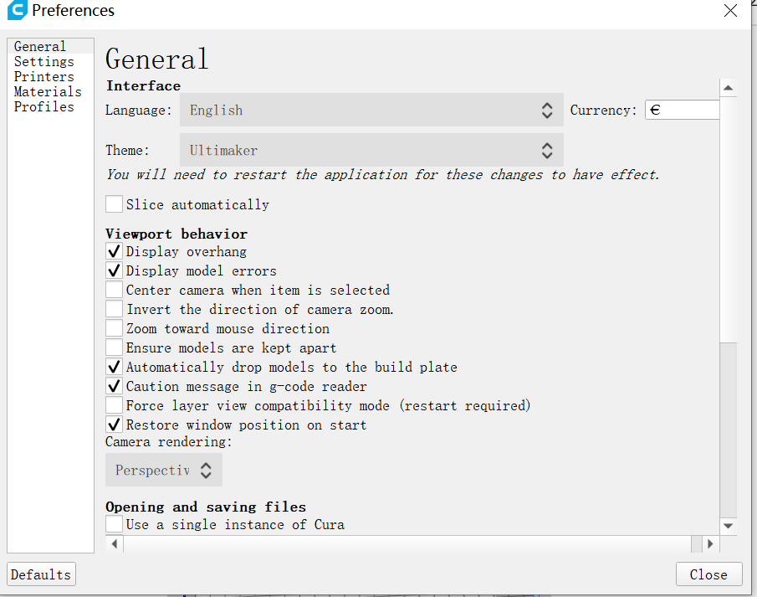The width and height of the screenshot is (757, 597).
Task: Close the Preferences dialog with X icon
Action: tap(730, 11)
